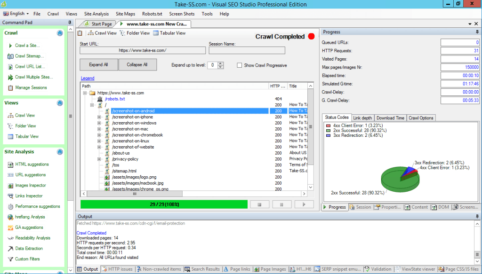Viewport: 482px width, 274px height.
Task: Open Readability Analysis icon
Action: click(x=10, y=238)
